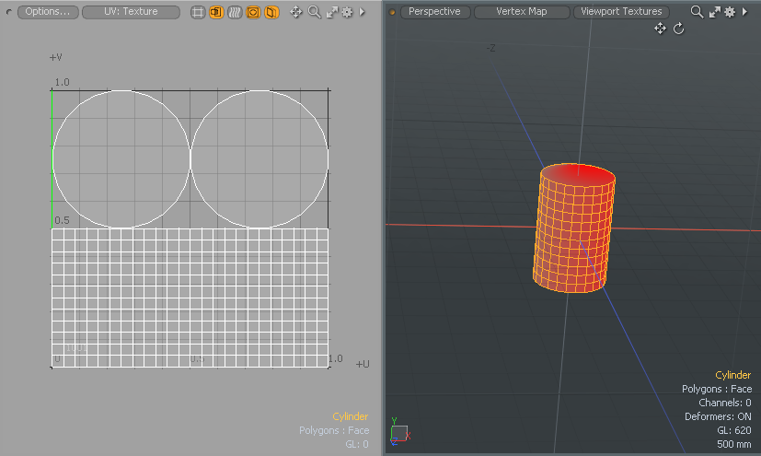Open the Perspective view type dropdown
This screenshot has height=456, width=761.
436,12
